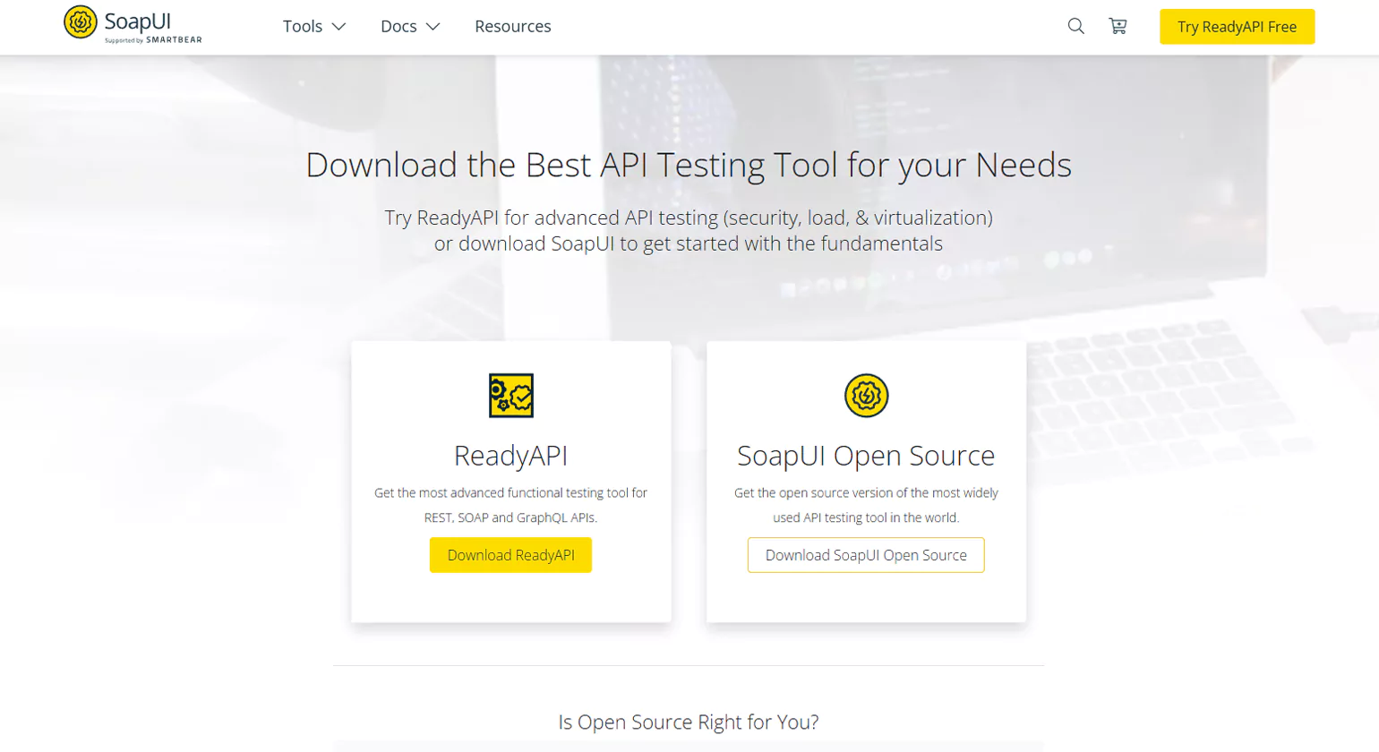Click Download SoapUI Open Source

click(865, 554)
